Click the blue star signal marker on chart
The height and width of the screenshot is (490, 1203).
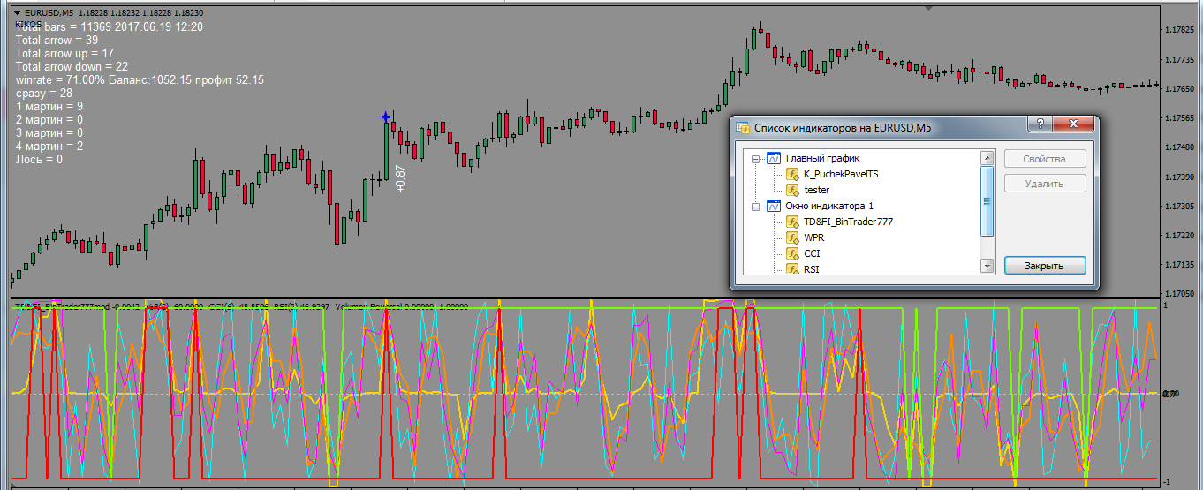pos(386,117)
